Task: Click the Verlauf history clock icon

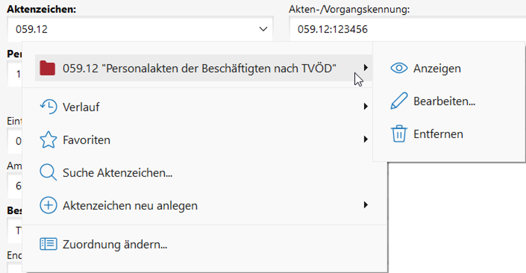Action: (x=49, y=107)
